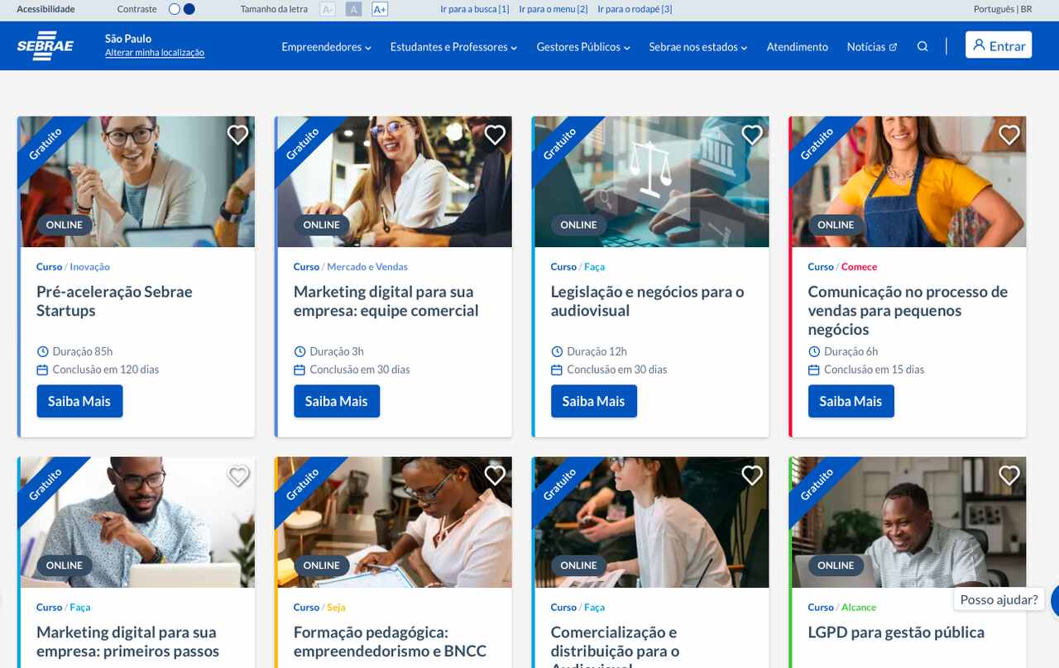
Task: Click Saiba Mais for Pré-aceleração Sebrae Startups
Action: (79, 401)
